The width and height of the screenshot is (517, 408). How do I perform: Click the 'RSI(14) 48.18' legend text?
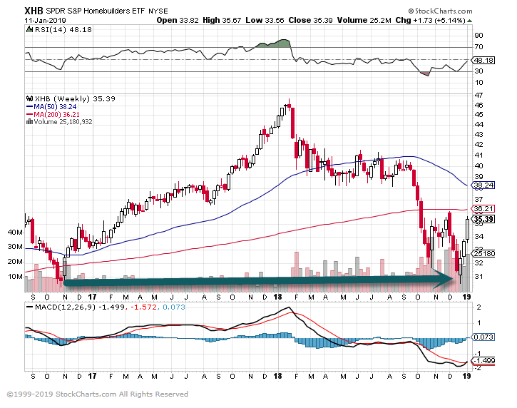(63, 30)
